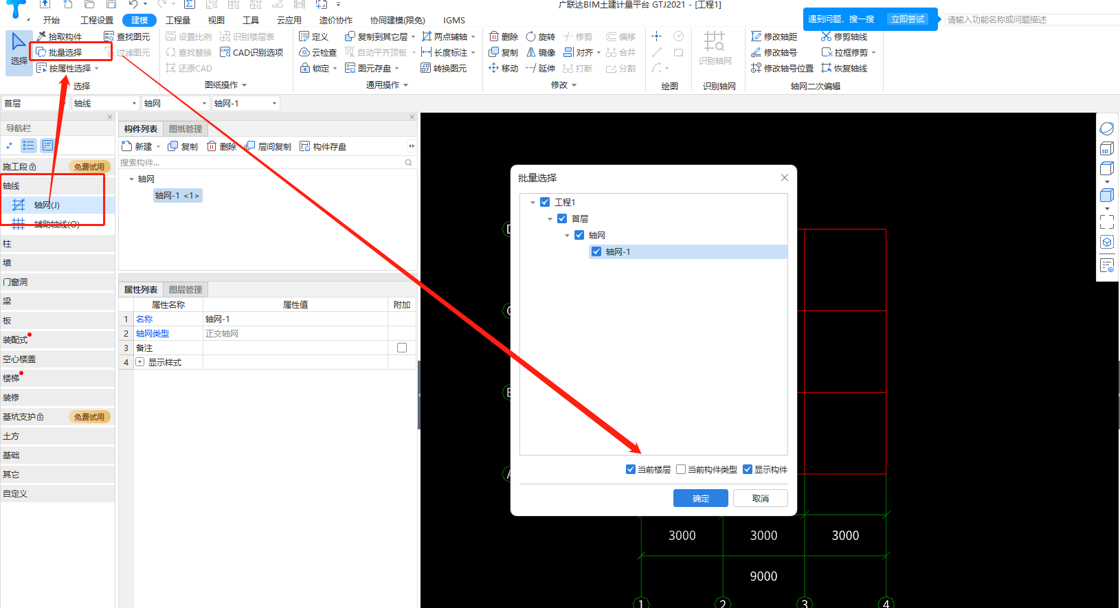1120x608 pixels.
Task: Click the 两点辅轴 tool
Action: [x=445, y=36]
